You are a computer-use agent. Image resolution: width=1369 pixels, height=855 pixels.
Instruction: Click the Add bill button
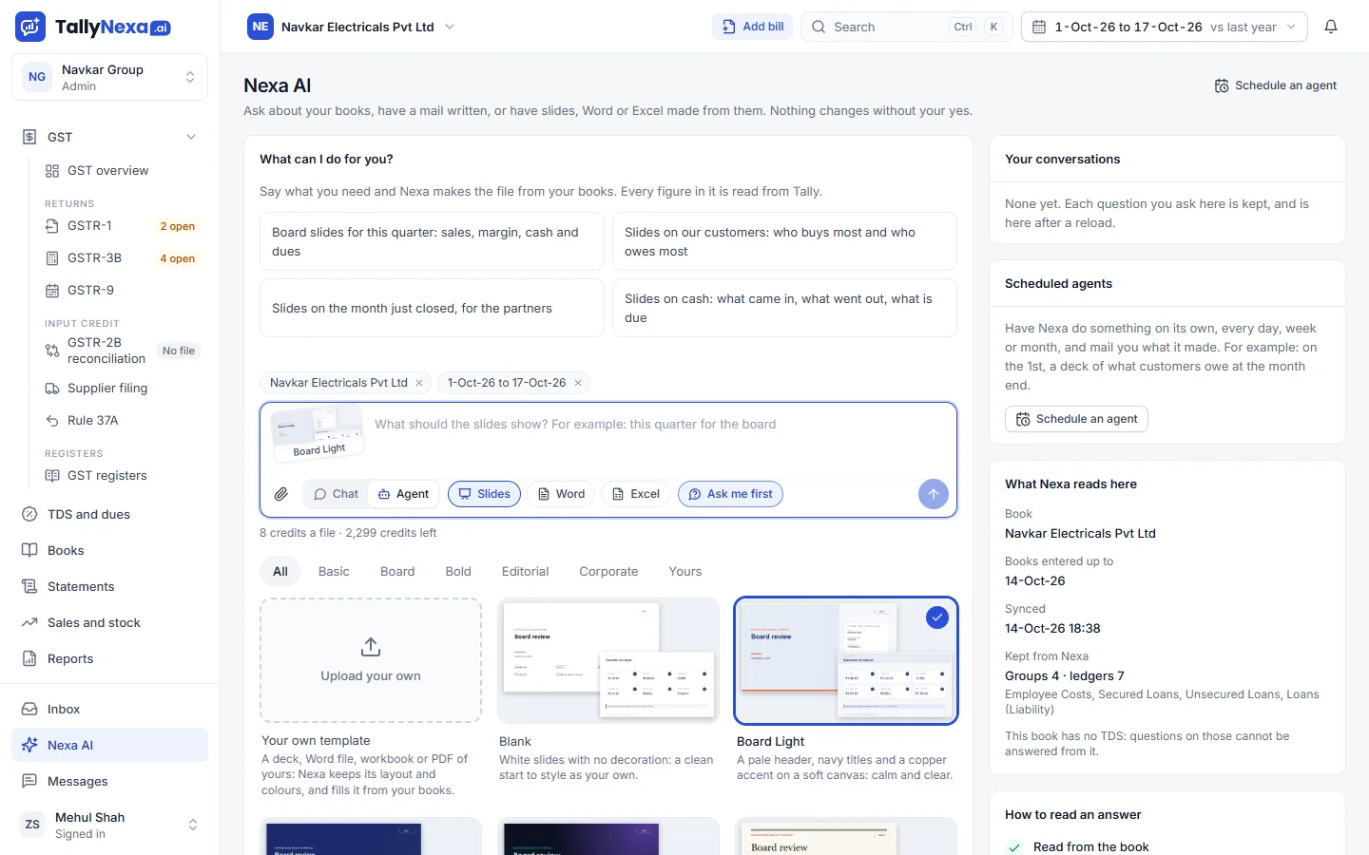coord(753,27)
